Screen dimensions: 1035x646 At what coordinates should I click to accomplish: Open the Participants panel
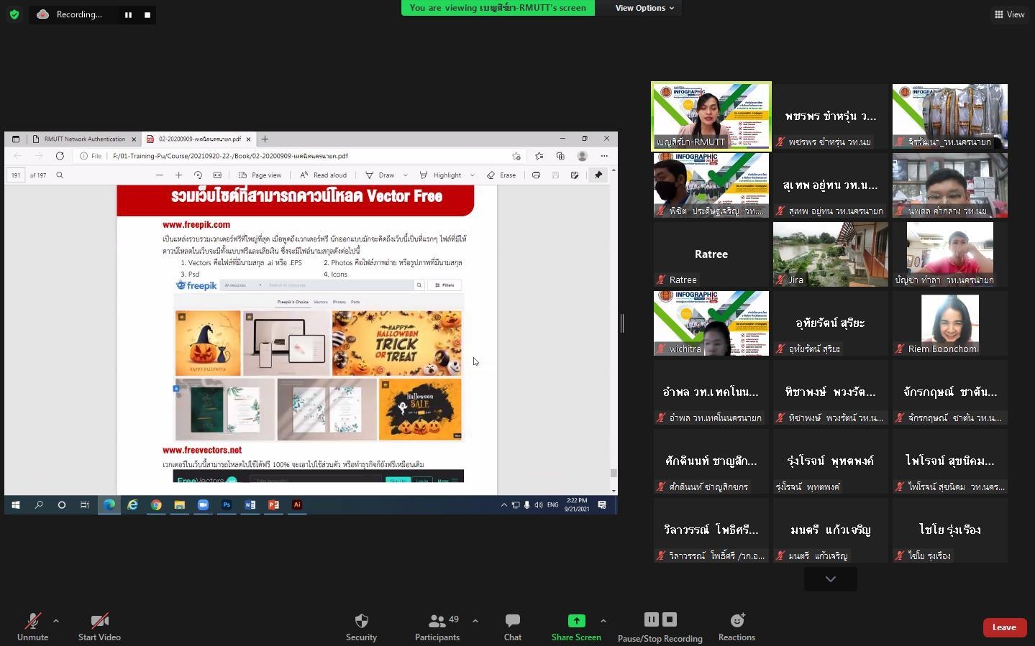[437, 627]
